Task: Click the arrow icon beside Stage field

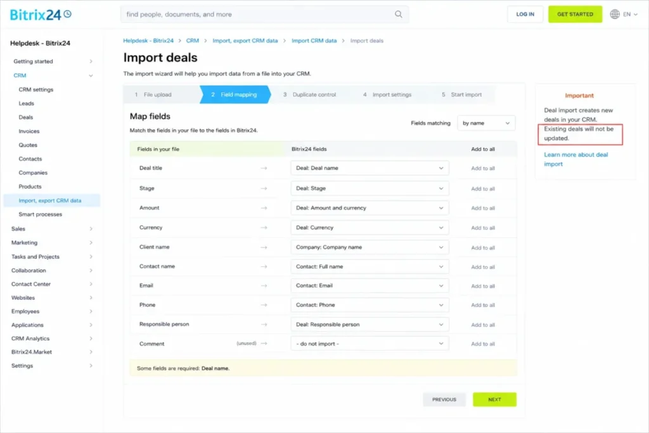Action: point(264,188)
